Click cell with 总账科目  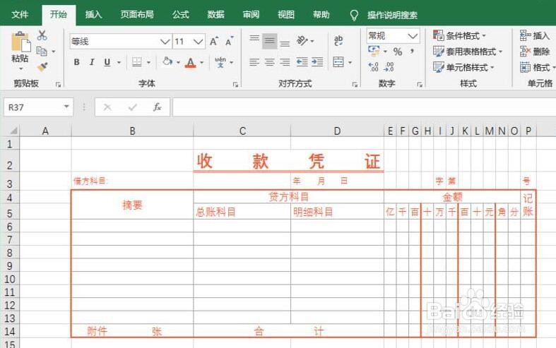coord(242,212)
